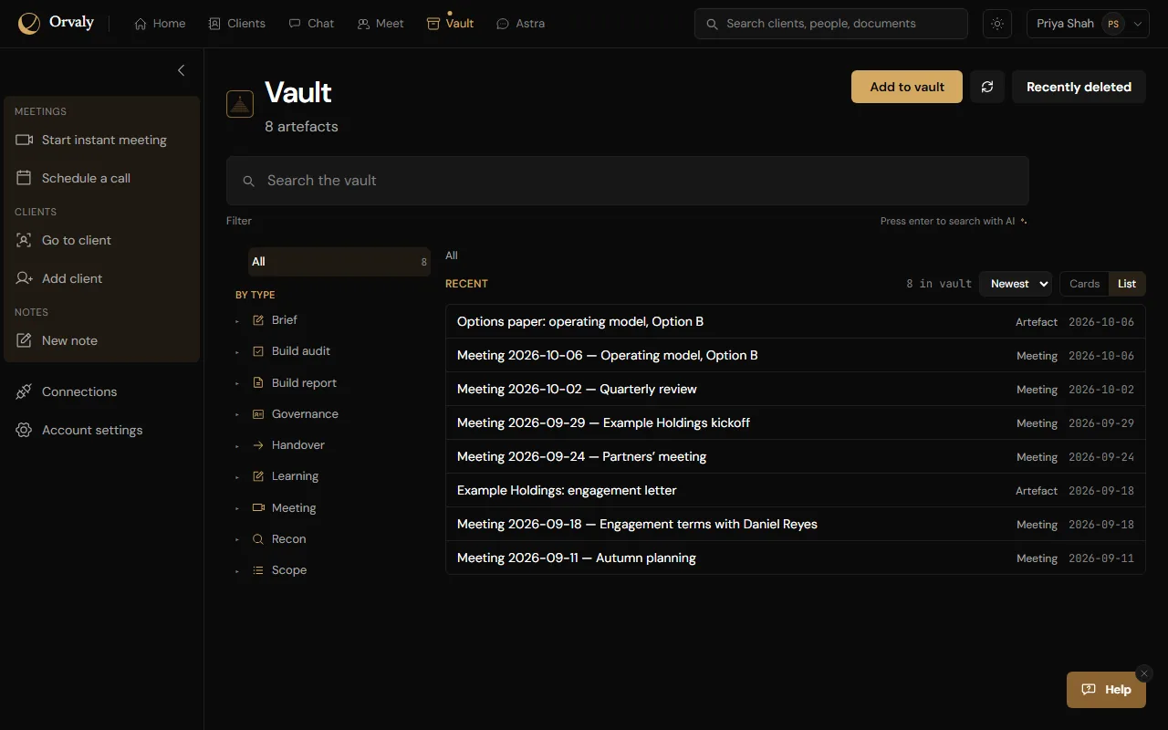Click the Schedule a call link
This screenshot has height=730, width=1168.
pyautogui.click(x=102, y=178)
